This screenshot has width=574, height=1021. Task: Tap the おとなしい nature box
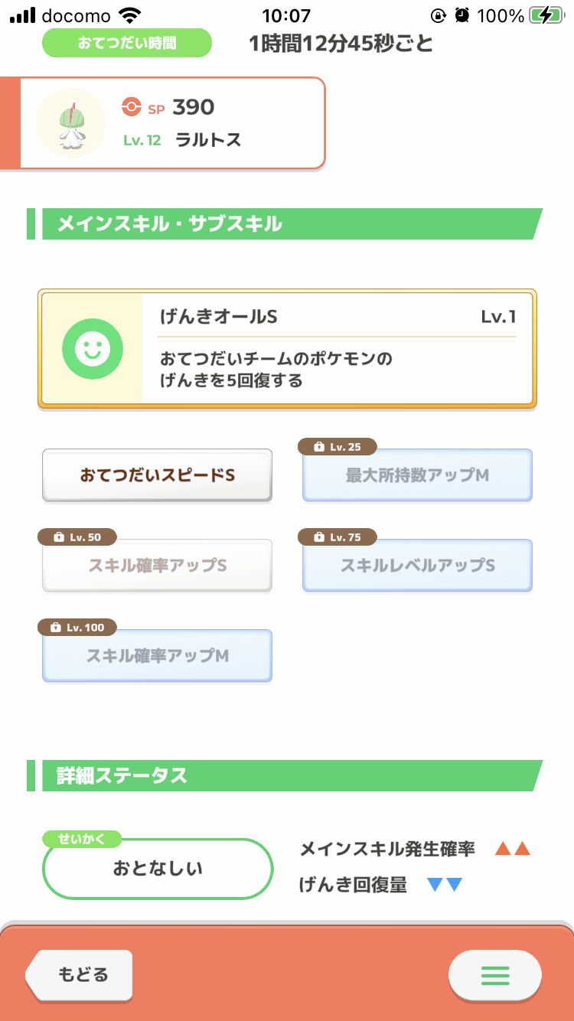pos(158,869)
